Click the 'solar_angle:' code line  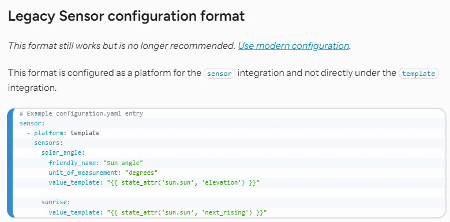tap(63, 153)
